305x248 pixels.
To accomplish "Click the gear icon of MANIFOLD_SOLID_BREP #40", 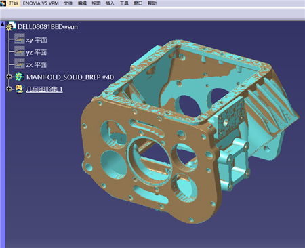I will (20, 77).
